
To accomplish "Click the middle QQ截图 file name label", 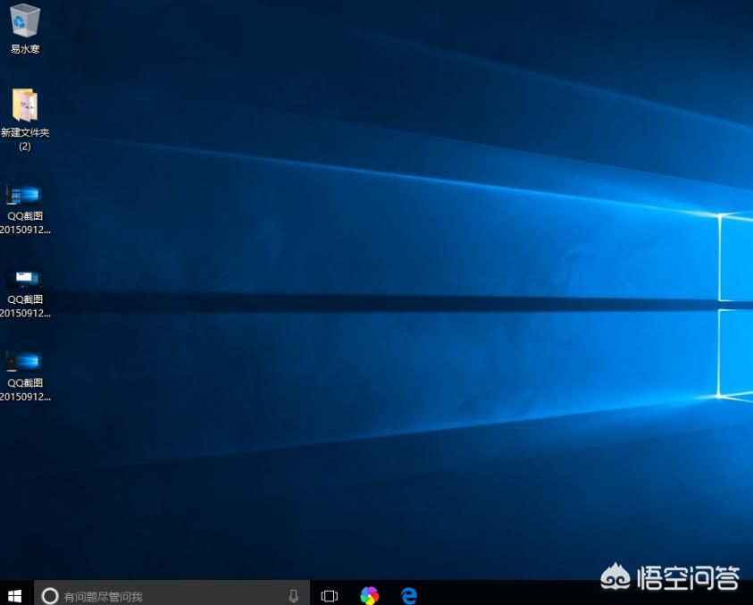I will (25, 307).
